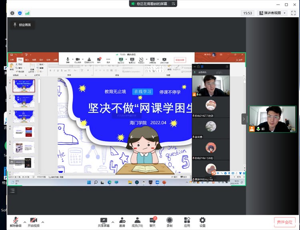Screen dimensions: 300x230
Task: Expand share options arrow beside 共享屏幕
Action: pyautogui.click(x=113, y=222)
